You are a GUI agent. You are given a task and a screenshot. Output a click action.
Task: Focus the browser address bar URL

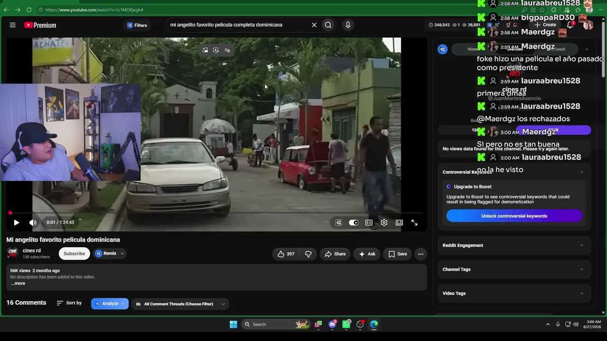click(x=94, y=9)
